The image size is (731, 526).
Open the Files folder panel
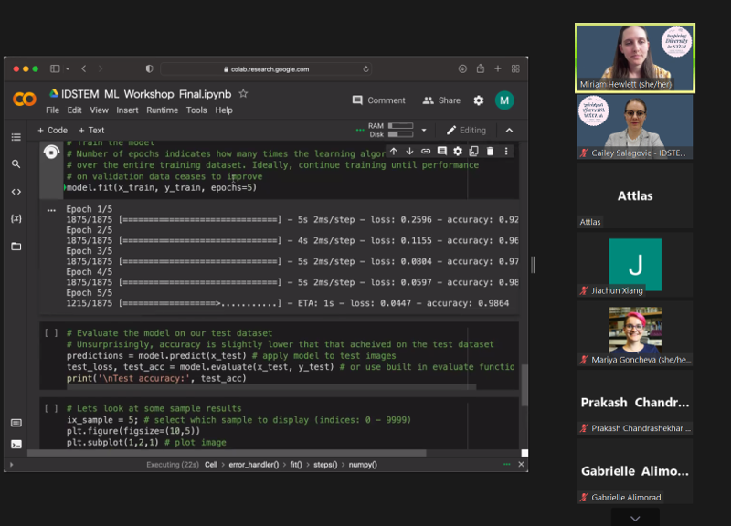(16, 246)
